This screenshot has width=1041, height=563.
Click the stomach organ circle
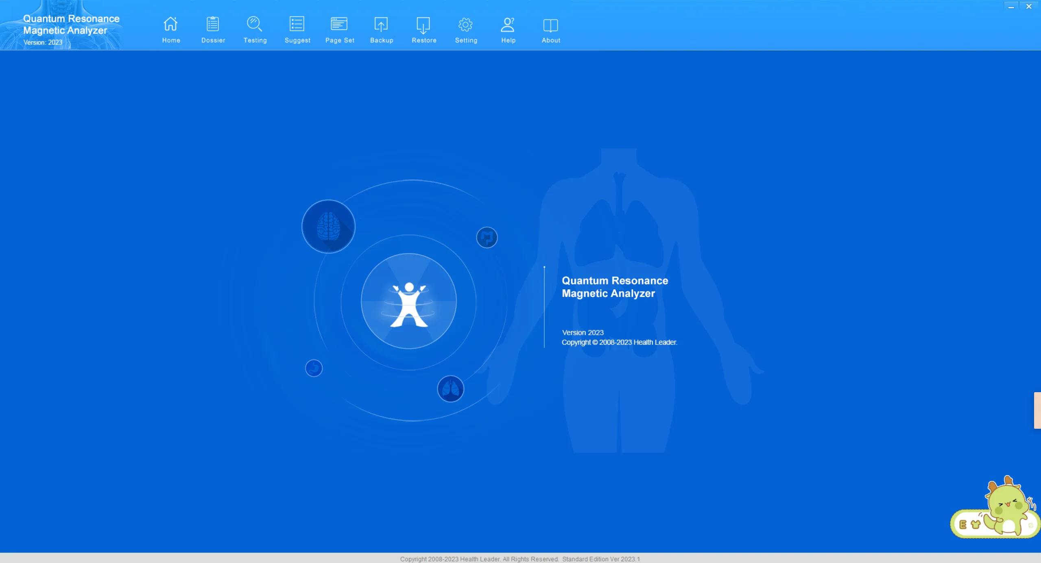pyautogui.click(x=314, y=368)
